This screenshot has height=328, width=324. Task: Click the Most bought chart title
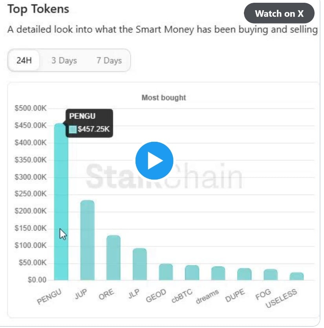163,97
